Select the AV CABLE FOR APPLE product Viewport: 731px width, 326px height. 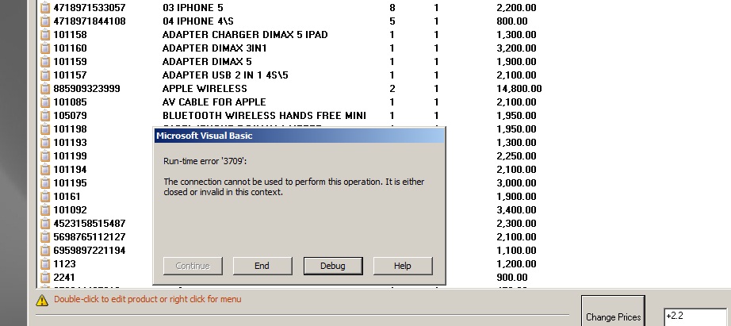pos(214,102)
